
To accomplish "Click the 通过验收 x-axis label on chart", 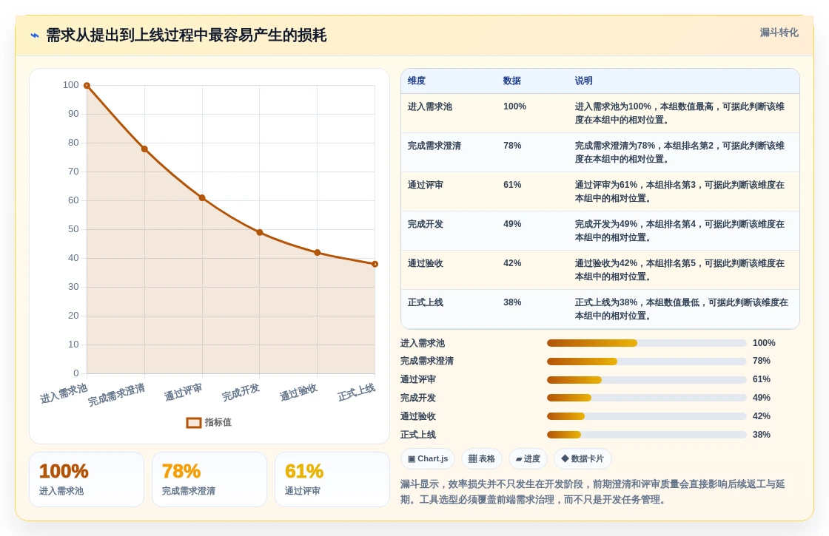I will [299, 392].
